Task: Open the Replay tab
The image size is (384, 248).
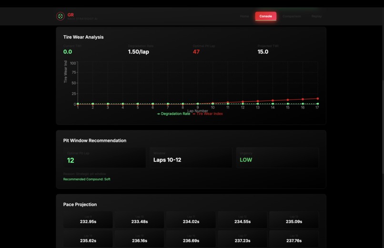Action: (x=317, y=16)
